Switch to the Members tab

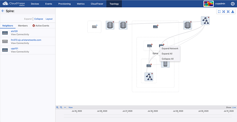[23, 26]
